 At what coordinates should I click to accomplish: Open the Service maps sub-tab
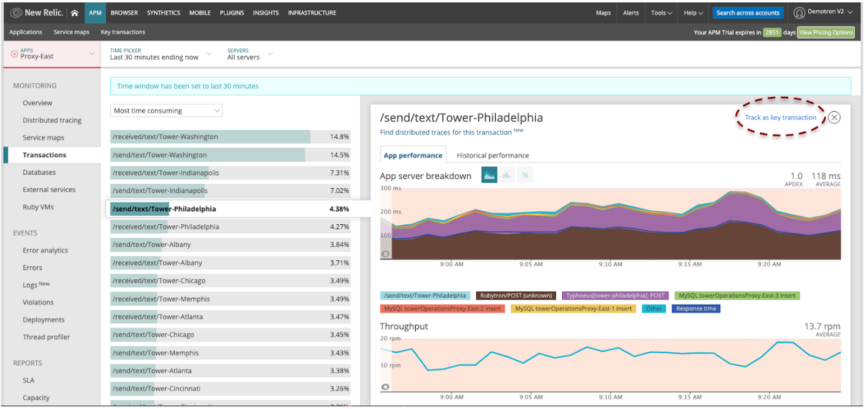tap(71, 32)
